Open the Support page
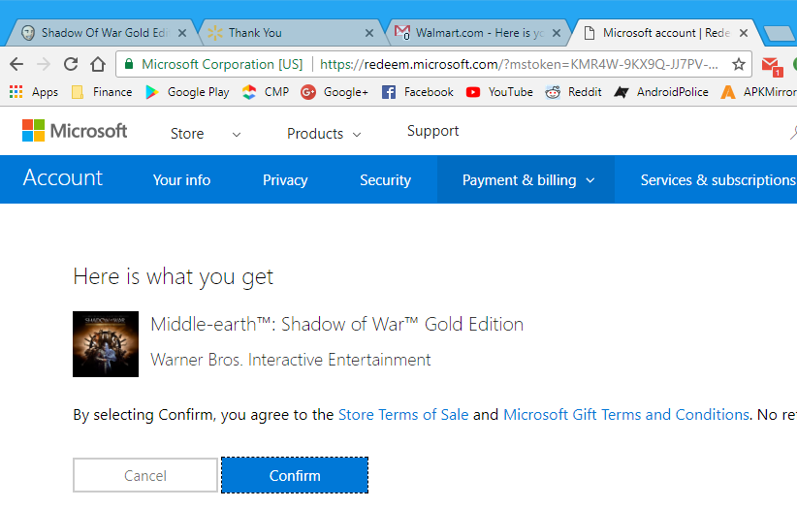797x509 pixels. tap(433, 131)
